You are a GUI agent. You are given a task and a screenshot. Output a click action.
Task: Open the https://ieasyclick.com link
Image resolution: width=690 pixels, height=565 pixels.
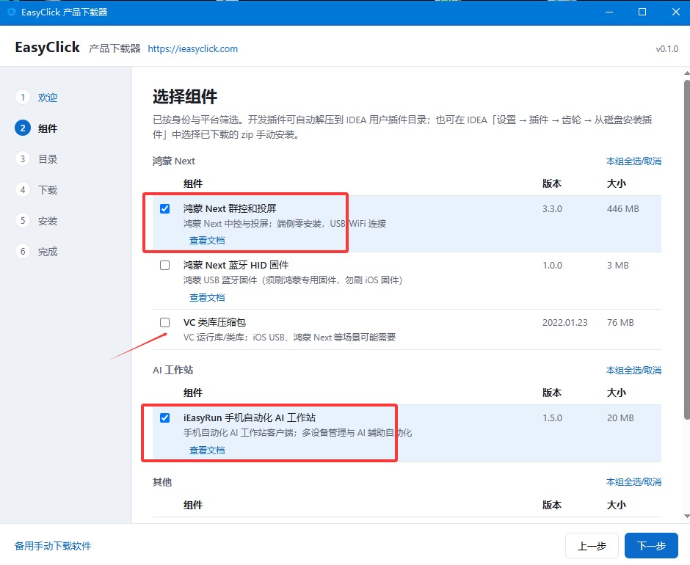[193, 49]
